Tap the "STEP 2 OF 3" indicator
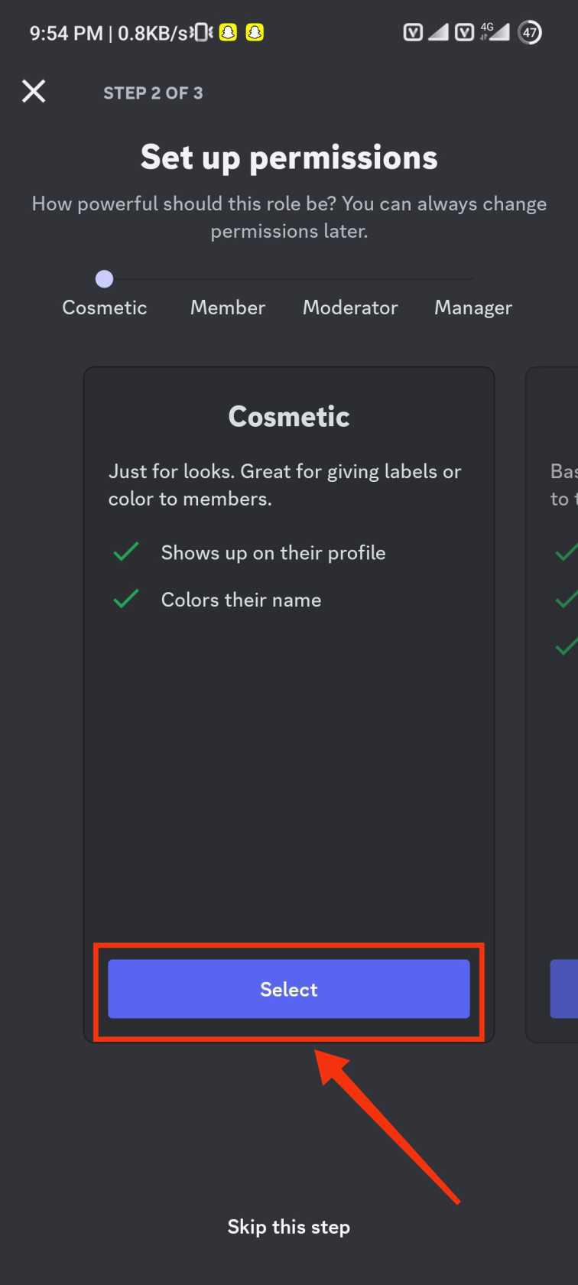578x1285 pixels. coord(154,93)
